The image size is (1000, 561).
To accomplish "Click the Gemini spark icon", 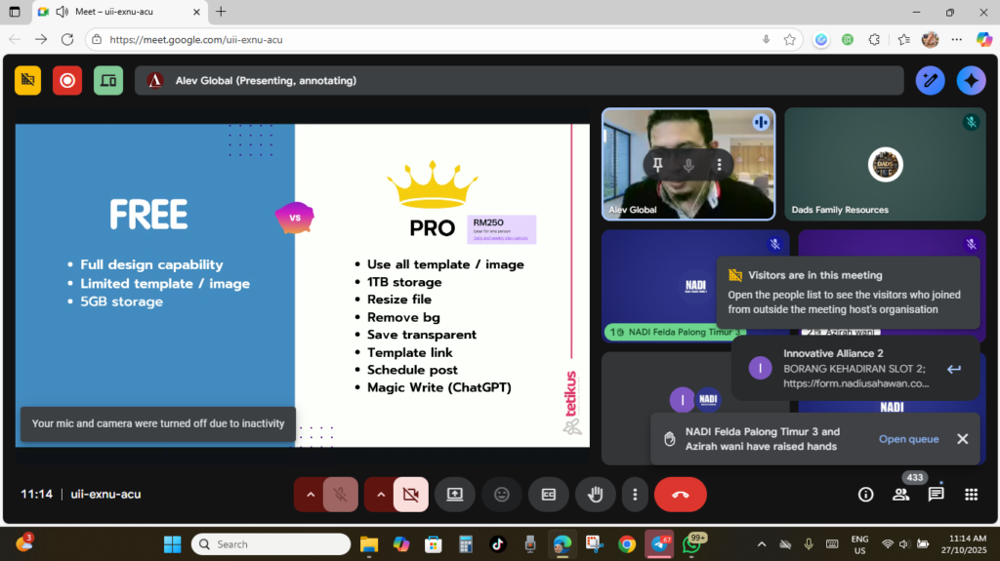I will (x=971, y=81).
